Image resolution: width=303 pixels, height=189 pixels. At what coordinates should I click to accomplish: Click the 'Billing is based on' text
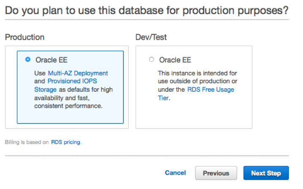[27, 142]
